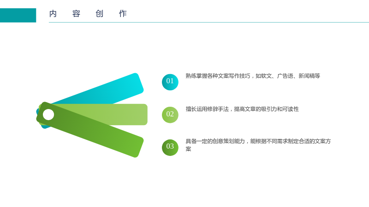Click 新闻稿等 ending the first item
This screenshot has height=207, width=369.
click(309, 76)
